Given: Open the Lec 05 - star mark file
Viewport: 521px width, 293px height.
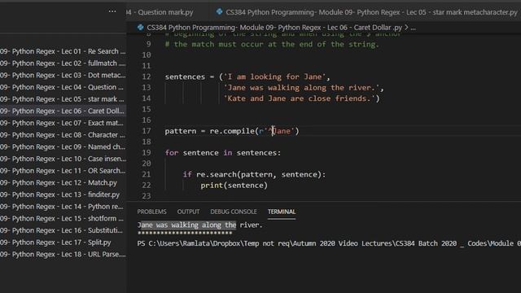Looking at the screenshot, I should point(63,99).
